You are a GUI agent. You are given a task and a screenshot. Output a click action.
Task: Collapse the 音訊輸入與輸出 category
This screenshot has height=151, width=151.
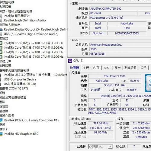(10, 25)
